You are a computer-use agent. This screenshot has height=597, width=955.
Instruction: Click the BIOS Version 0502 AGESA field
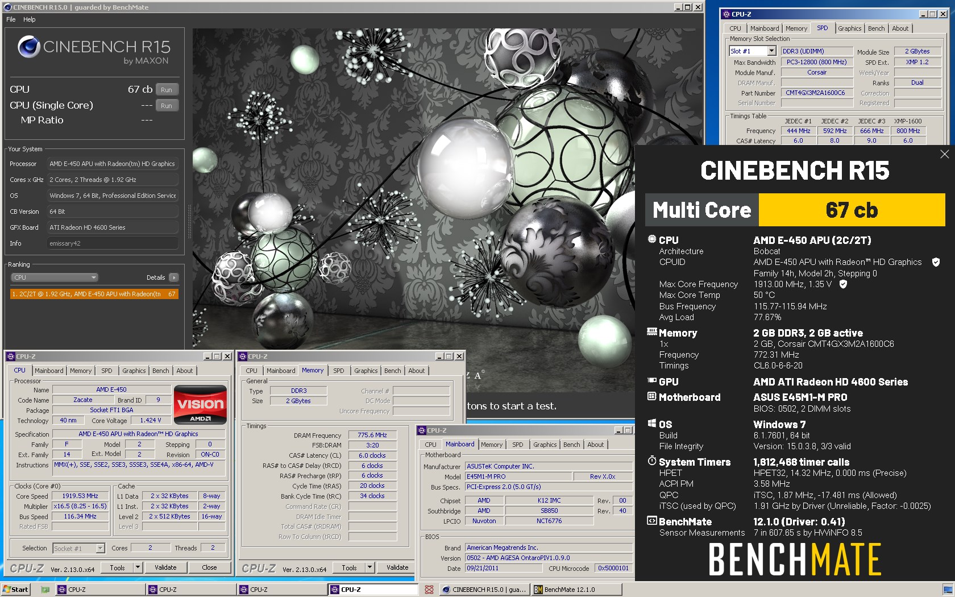pos(549,558)
